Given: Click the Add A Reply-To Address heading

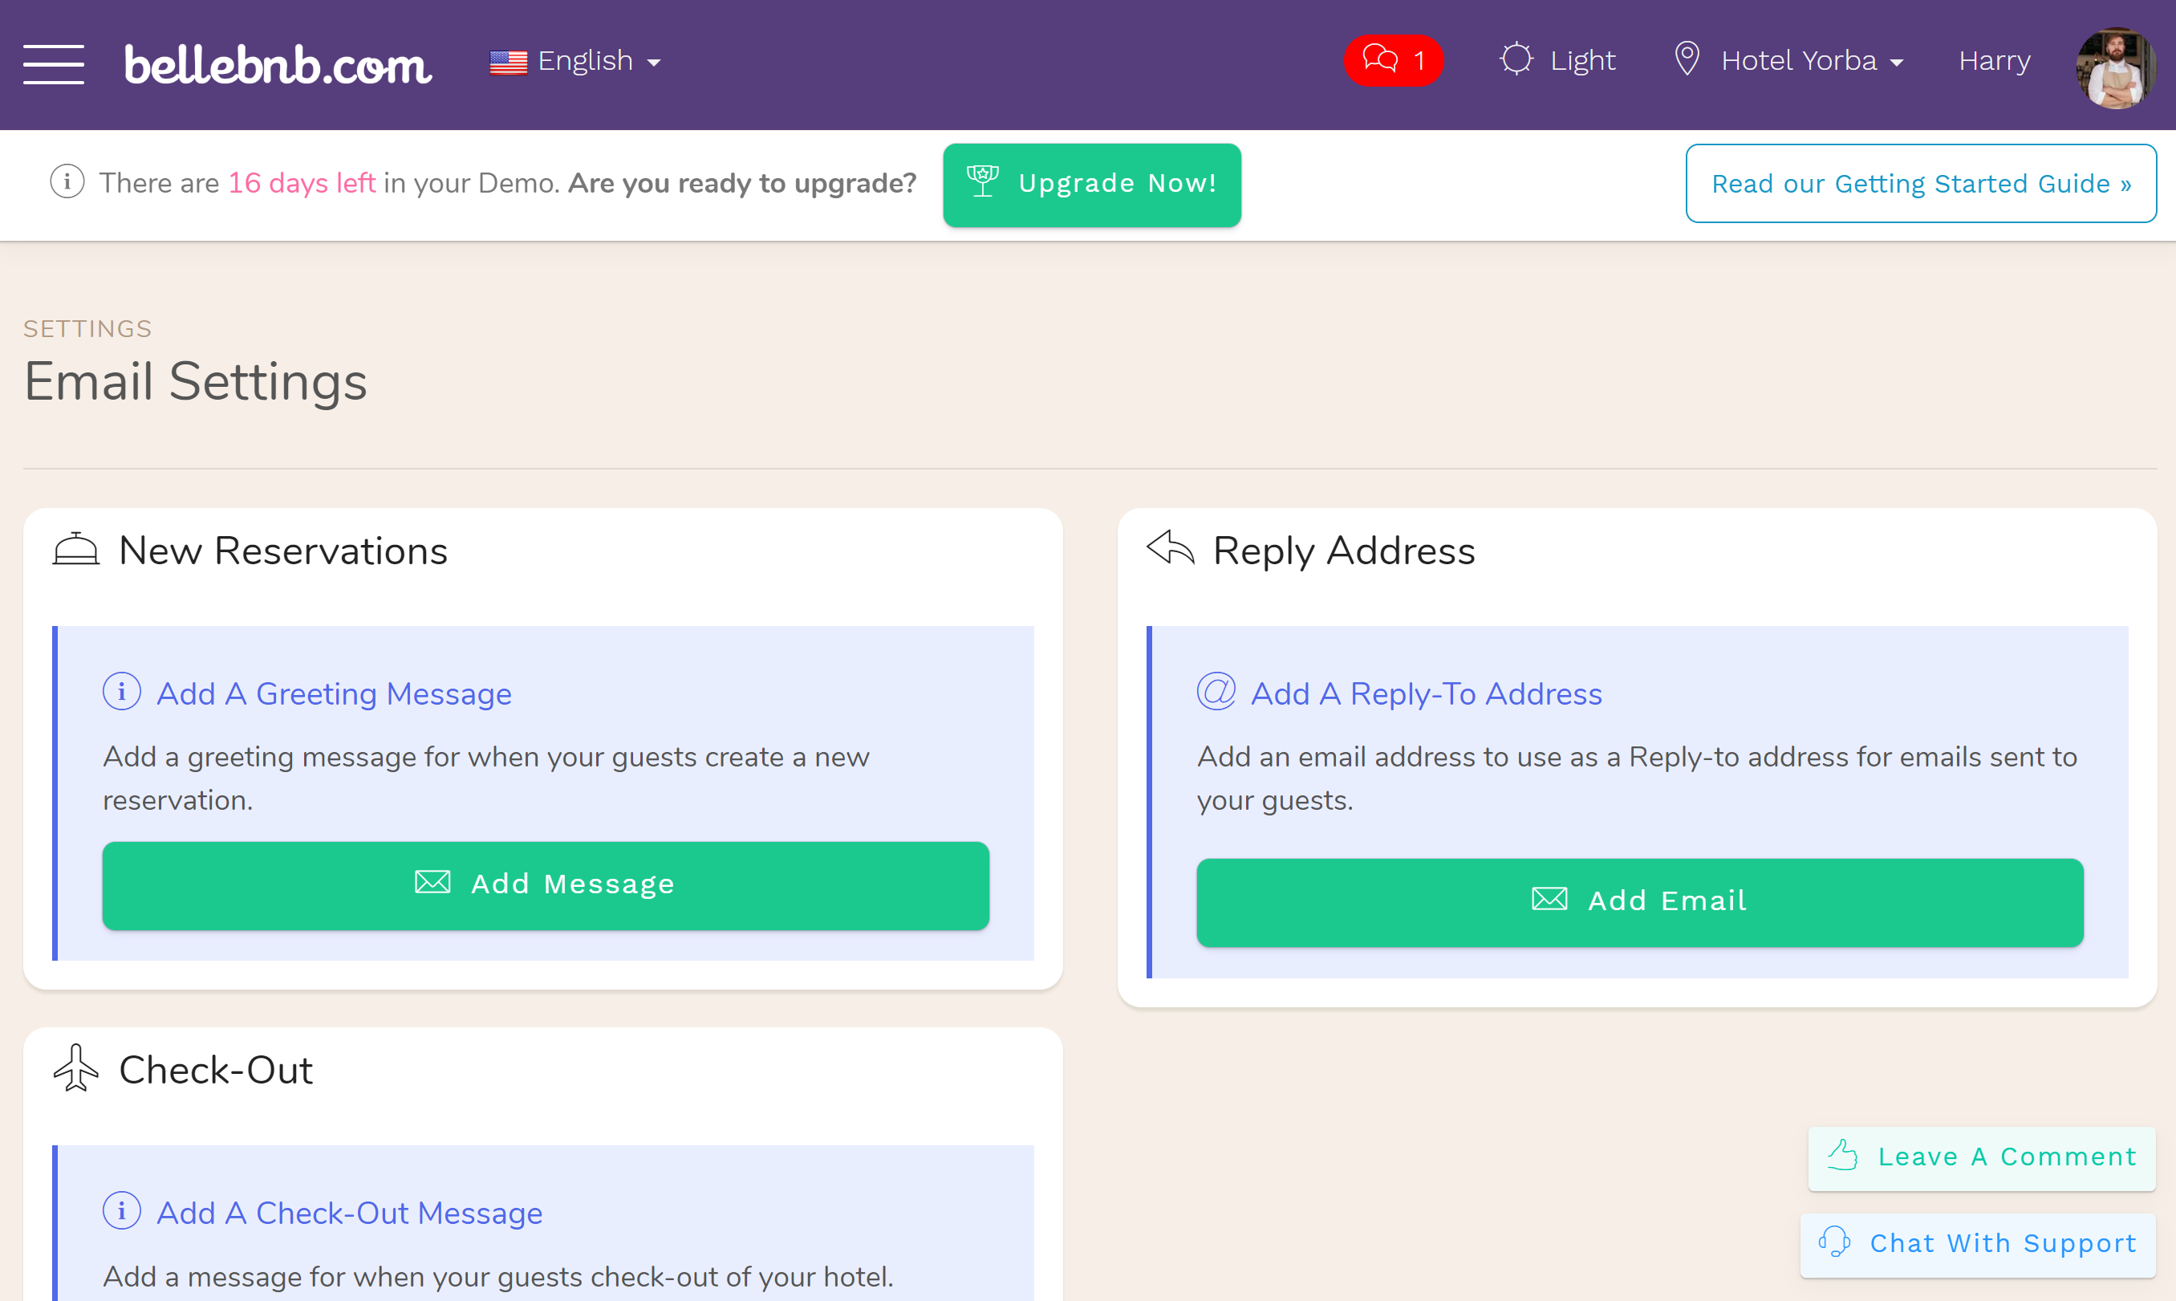Looking at the screenshot, I should tap(1426, 693).
